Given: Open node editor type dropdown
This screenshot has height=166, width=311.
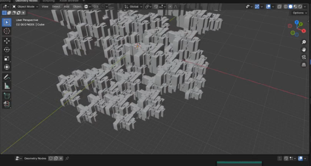Looking at the screenshot, I should coord(19,158).
